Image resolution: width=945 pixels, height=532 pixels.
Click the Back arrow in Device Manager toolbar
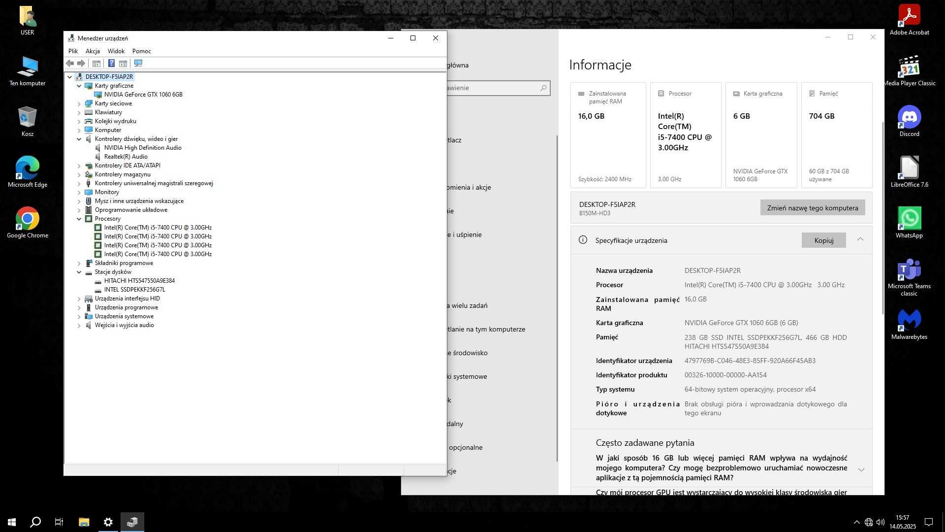point(70,64)
